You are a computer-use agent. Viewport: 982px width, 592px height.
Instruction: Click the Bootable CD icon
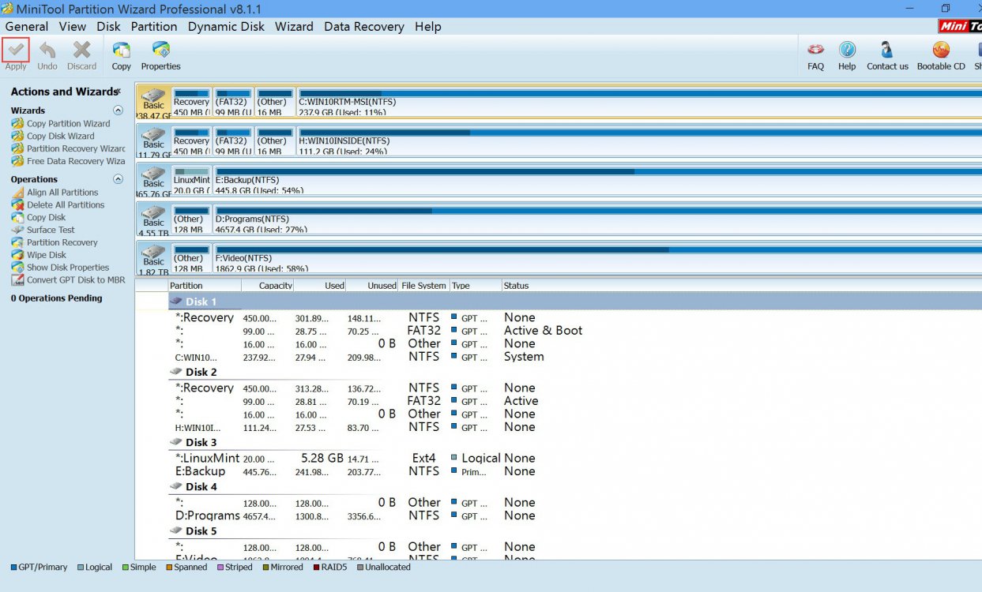coord(941,50)
